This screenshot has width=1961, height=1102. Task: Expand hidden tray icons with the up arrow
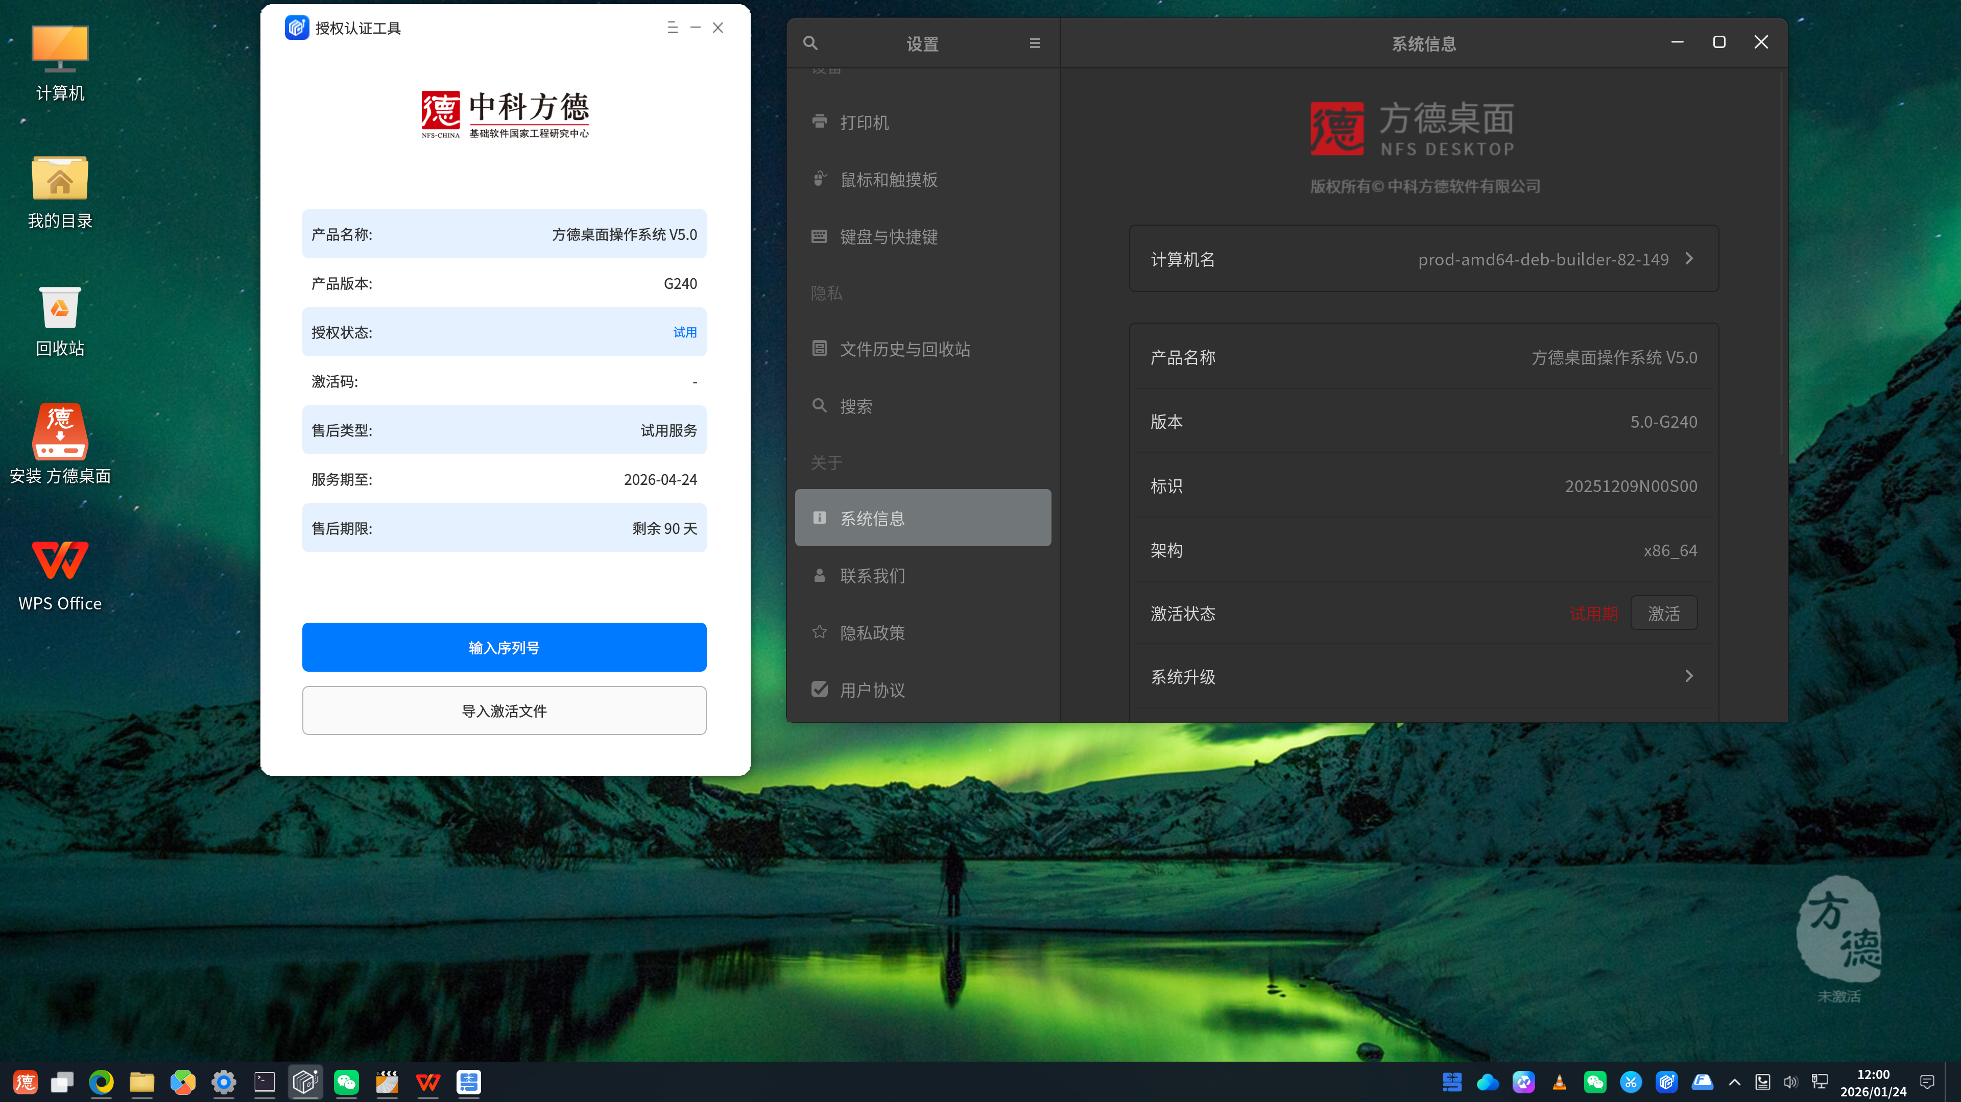pos(1734,1082)
